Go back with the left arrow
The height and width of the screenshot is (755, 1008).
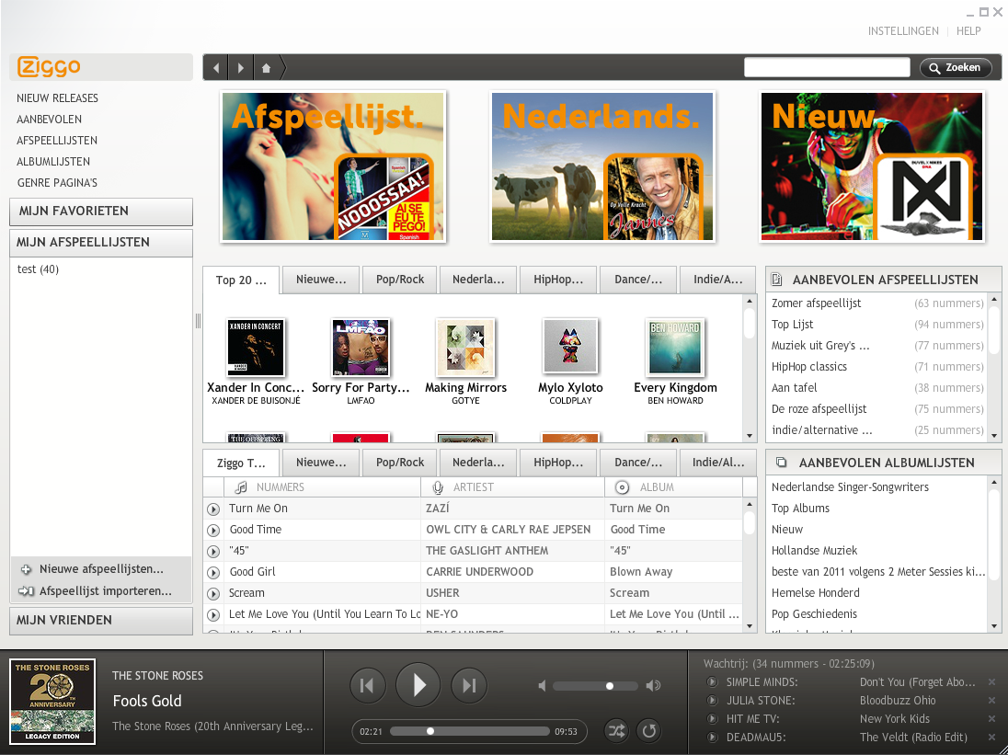click(216, 67)
